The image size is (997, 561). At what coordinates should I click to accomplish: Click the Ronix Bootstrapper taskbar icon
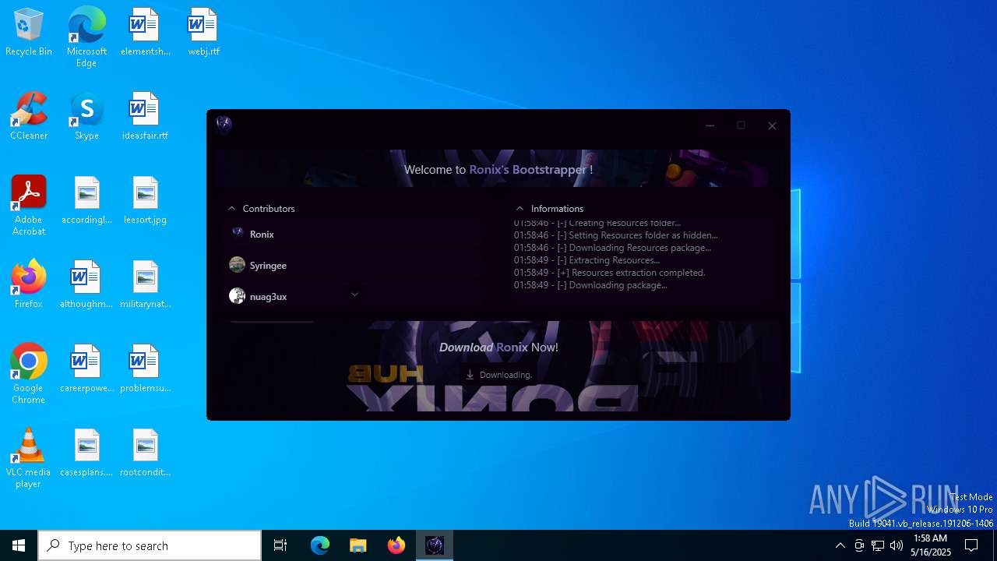coord(435,545)
